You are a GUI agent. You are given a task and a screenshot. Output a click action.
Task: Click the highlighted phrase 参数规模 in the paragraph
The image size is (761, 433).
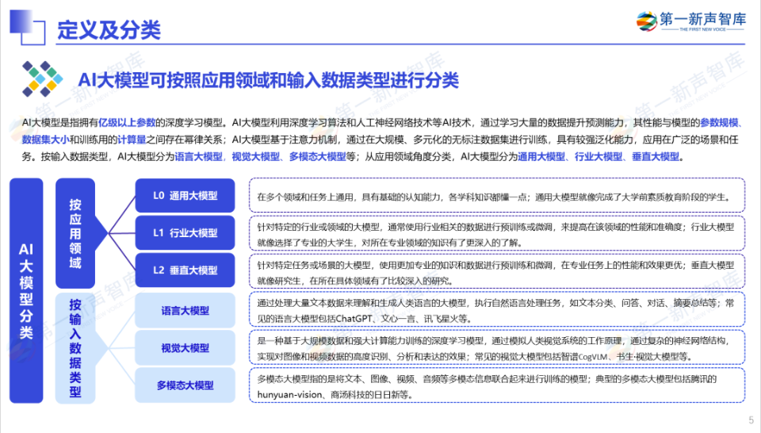719,122
